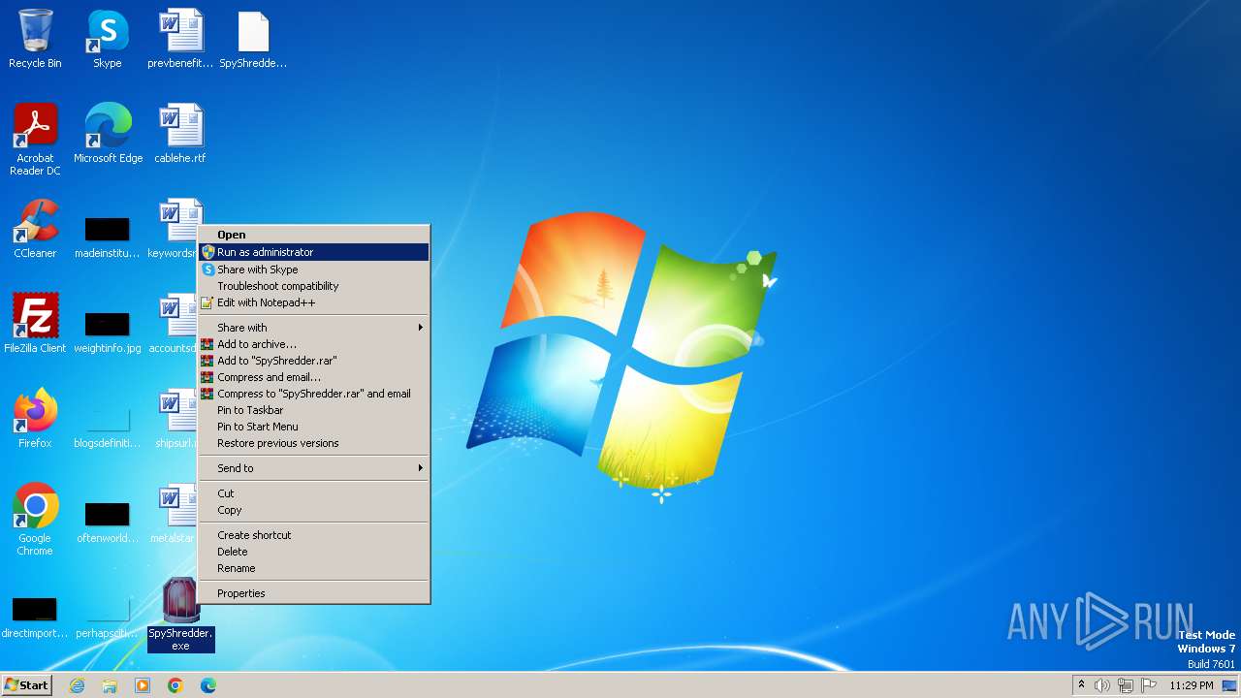
Task: Select the perhapscity file icon
Action: click(x=108, y=616)
